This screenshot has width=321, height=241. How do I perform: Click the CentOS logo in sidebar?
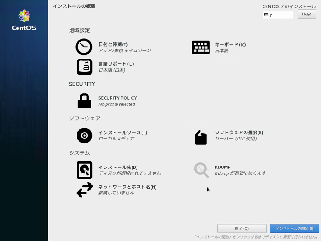[24, 20]
